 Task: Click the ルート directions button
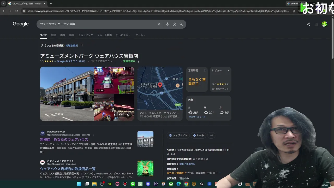(199, 136)
